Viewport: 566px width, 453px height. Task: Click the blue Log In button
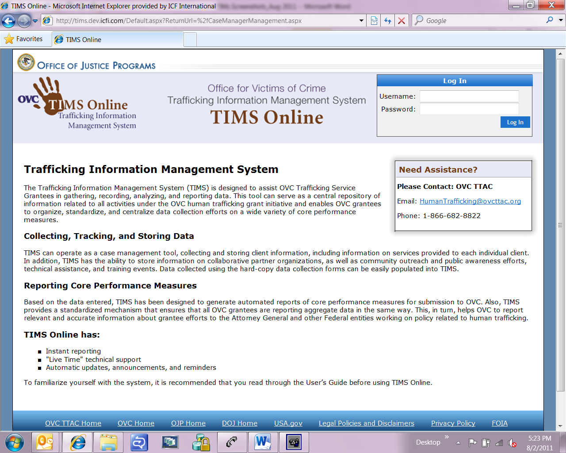click(515, 123)
